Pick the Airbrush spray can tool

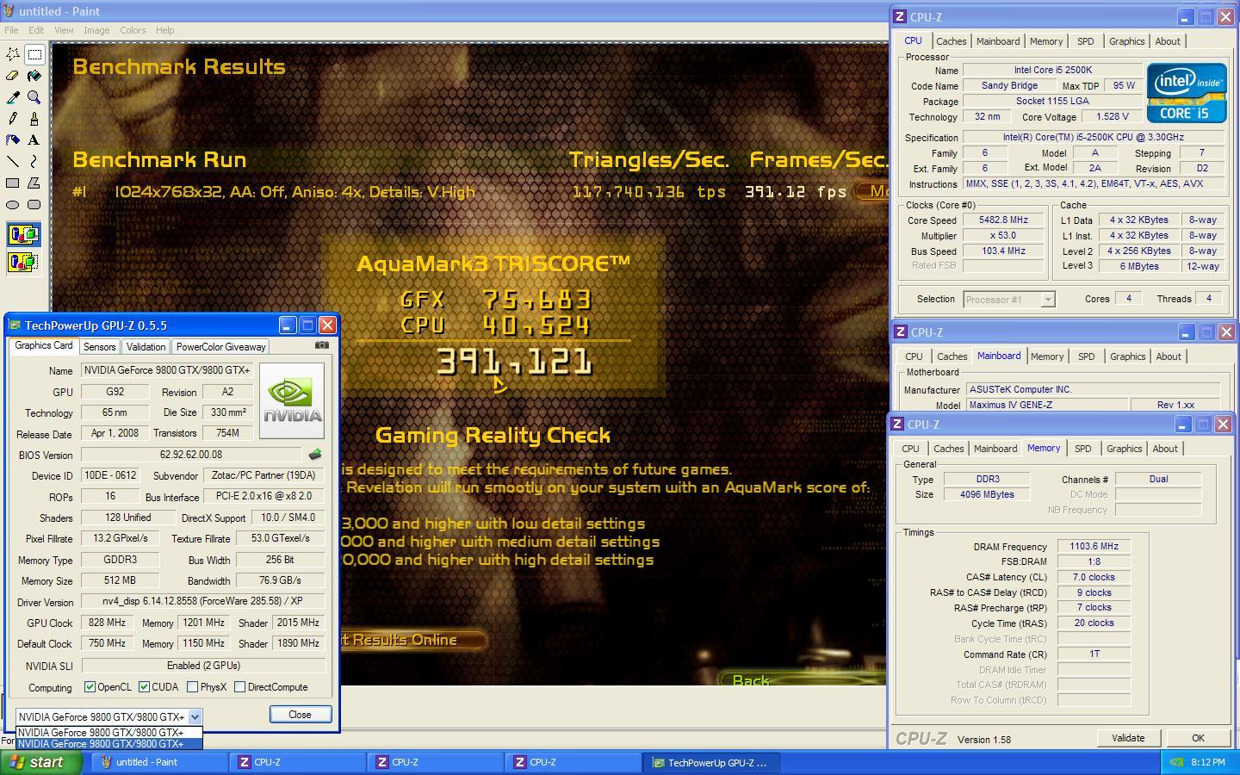tap(13, 139)
